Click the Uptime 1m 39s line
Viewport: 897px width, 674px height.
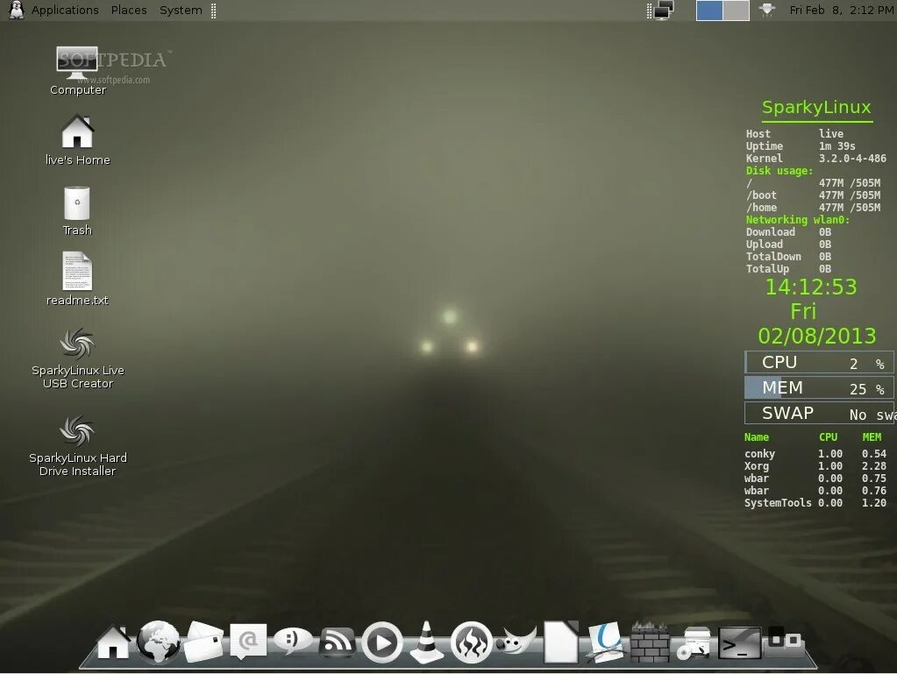point(801,145)
